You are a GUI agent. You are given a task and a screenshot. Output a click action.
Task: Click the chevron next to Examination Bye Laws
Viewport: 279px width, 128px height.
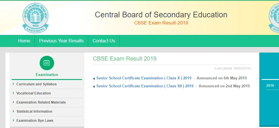(x=13, y=120)
